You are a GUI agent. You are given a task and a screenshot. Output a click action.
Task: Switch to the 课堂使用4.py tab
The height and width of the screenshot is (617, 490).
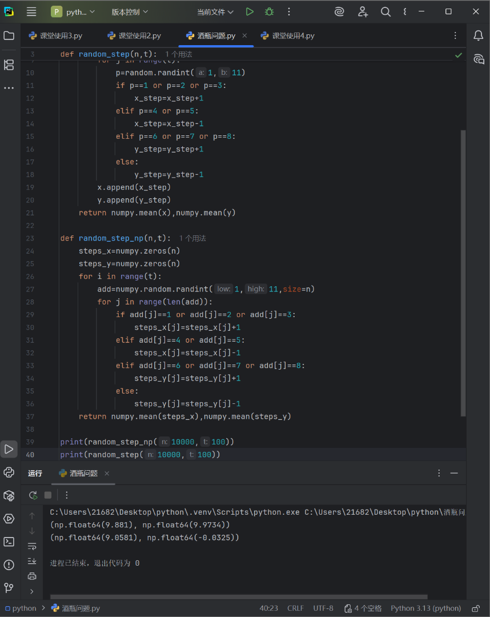pyautogui.click(x=288, y=36)
